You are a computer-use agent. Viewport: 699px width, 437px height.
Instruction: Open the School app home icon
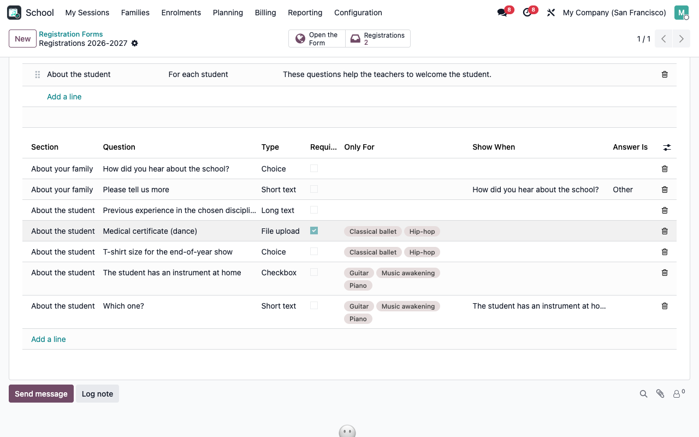[14, 13]
